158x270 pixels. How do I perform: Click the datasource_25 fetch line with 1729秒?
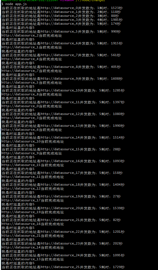[63, 267]
